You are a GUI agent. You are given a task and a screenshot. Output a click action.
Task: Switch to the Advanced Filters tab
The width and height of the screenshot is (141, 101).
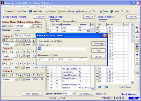pyautogui.click(x=70, y=21)
